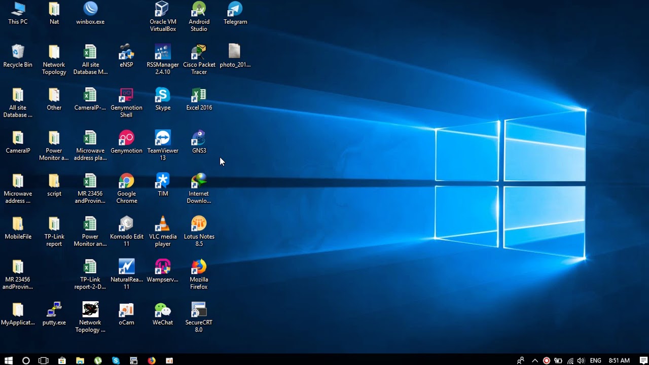The height and width of the screenshot is (365, 649).
Task: Select the script folder
Action: click(54, 186)
